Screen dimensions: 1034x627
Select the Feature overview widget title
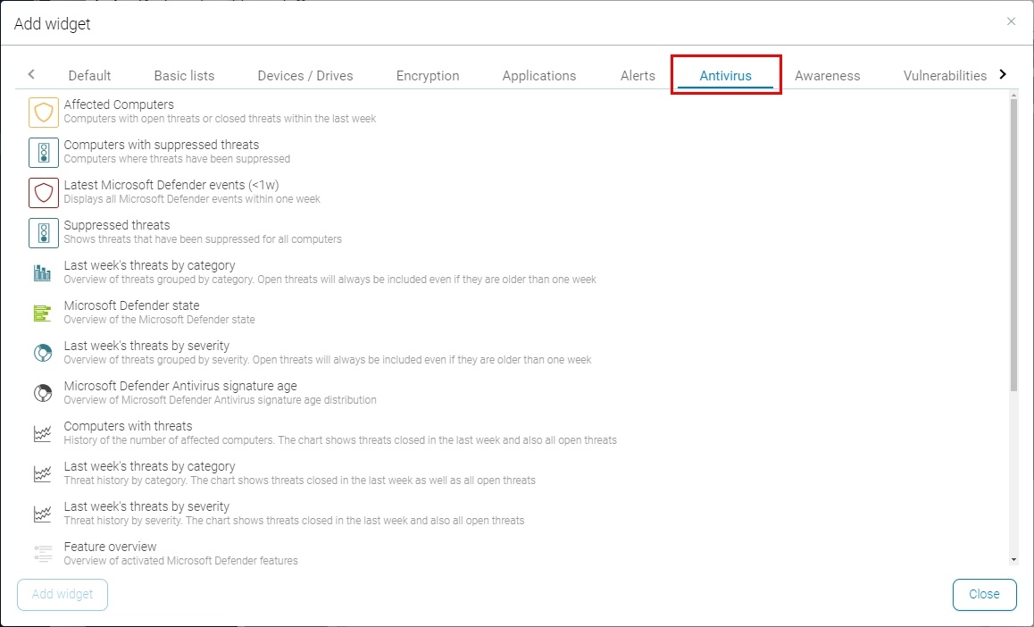(110, 547)
